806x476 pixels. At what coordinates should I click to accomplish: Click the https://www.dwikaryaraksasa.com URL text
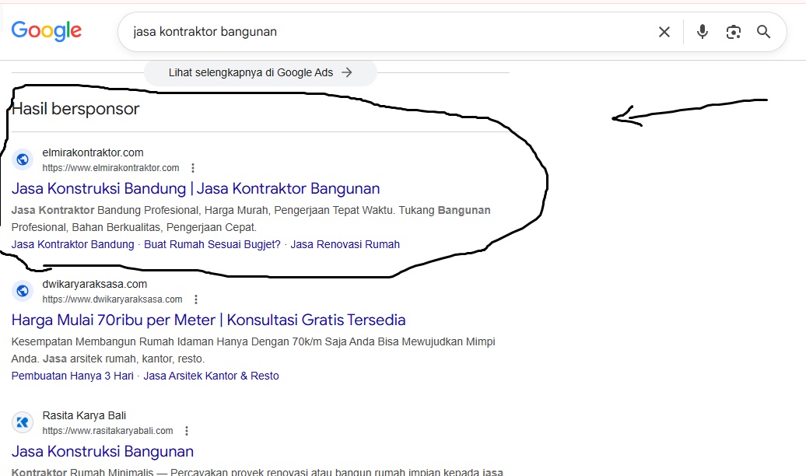click(112, 299)
